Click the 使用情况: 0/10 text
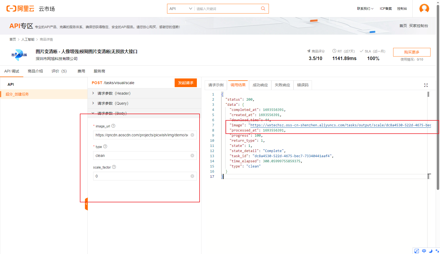This screenshot has width=440, height=254. click(412, 60)
